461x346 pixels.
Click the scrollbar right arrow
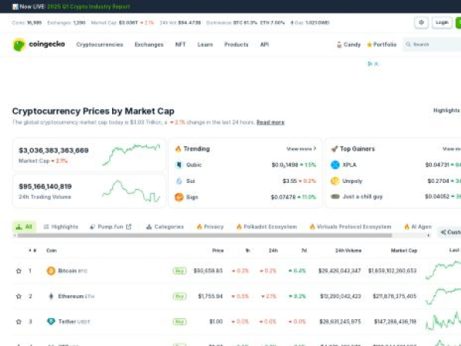(x=429, y=235)
